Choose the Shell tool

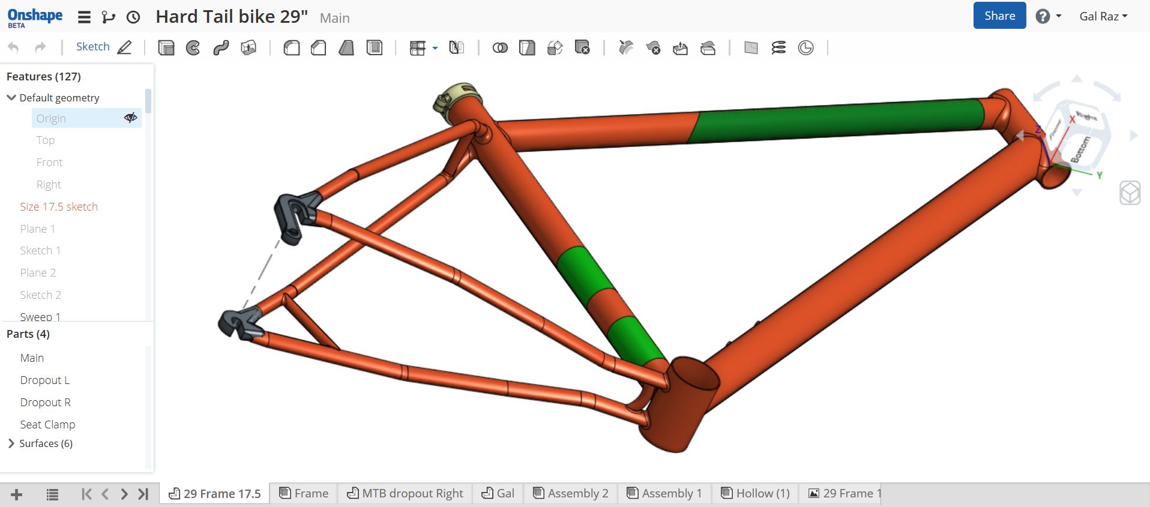(375, 48)
